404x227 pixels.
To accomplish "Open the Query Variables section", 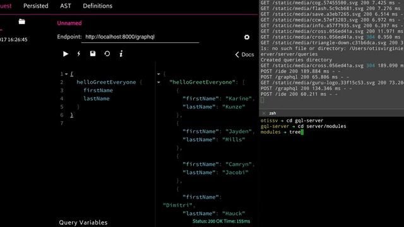I will 83,223.
